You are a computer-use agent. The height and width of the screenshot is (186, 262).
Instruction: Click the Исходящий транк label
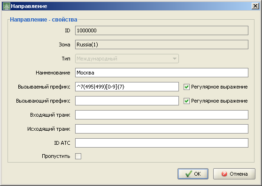pos(49,129)
